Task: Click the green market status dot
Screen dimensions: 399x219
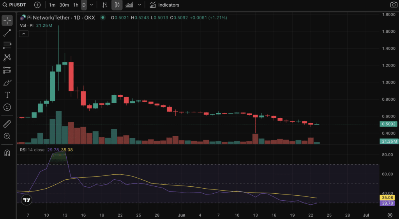Action: point(102,18)
